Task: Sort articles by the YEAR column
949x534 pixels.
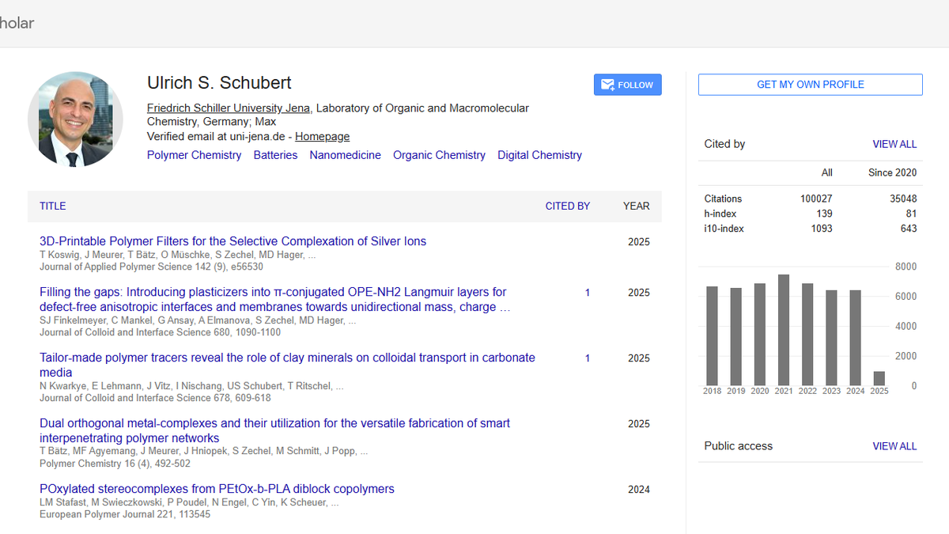Action: 636,206
